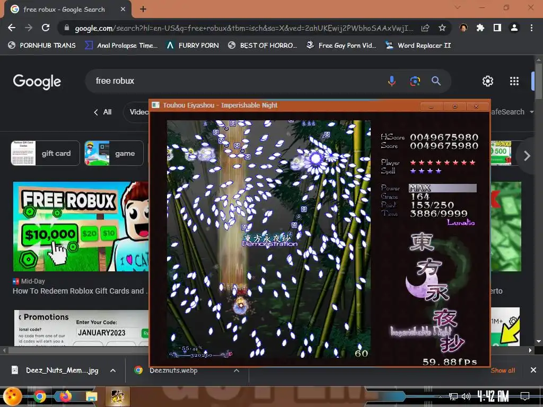543x407 pixels.
Task: Select Touhou game taskbar icon
Action: tap(117, 396)
